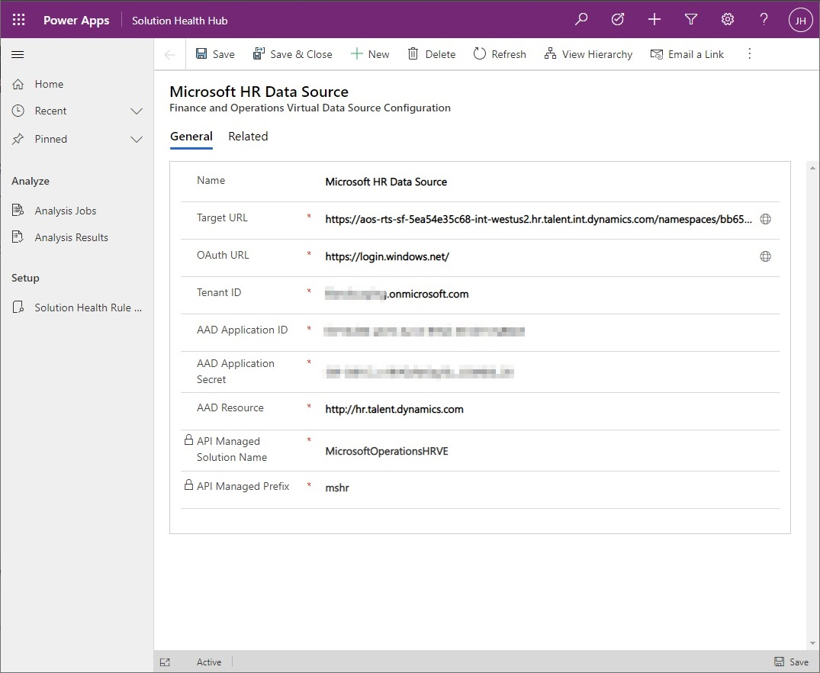
Task: Click the Active status in footer
Action: [209, 662]
